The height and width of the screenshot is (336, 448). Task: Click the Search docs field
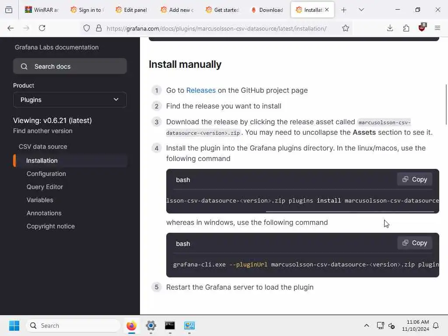pyautogui.click(x=70, y=66)
